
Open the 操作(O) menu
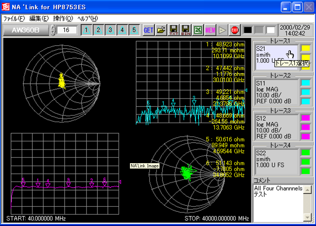tap(63, 19)
